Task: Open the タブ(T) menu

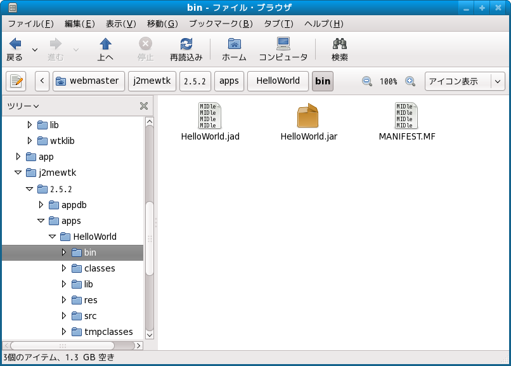Action: 278,23
